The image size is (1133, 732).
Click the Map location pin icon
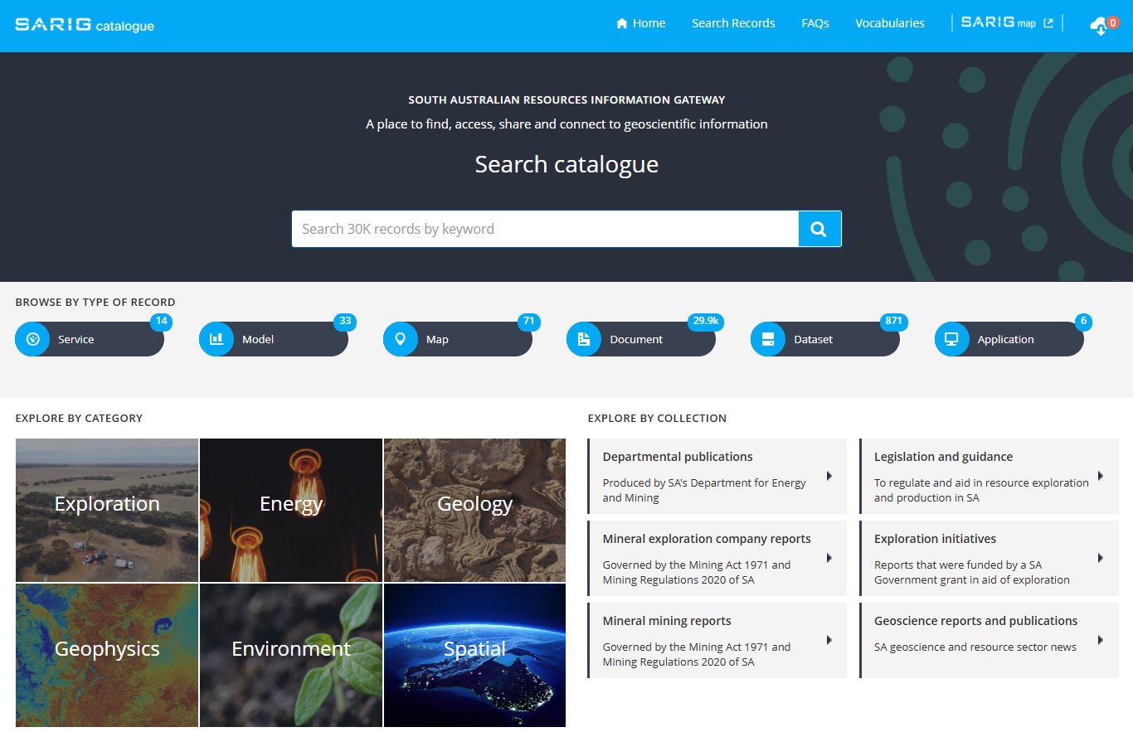pyautogui.click(x=401, y=339)
